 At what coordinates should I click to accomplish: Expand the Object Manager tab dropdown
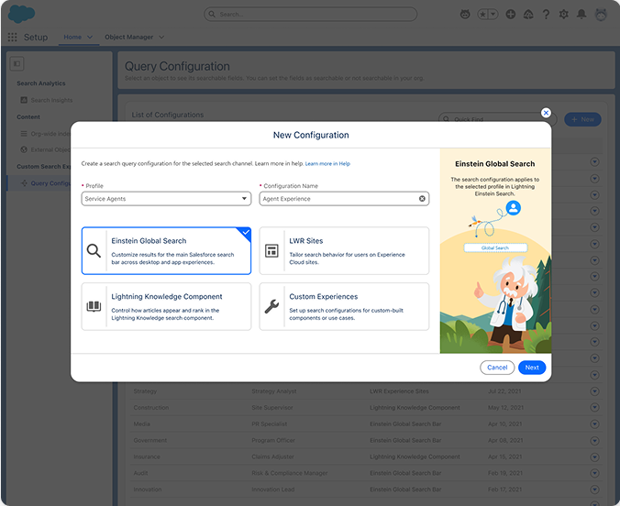(161, 38)
